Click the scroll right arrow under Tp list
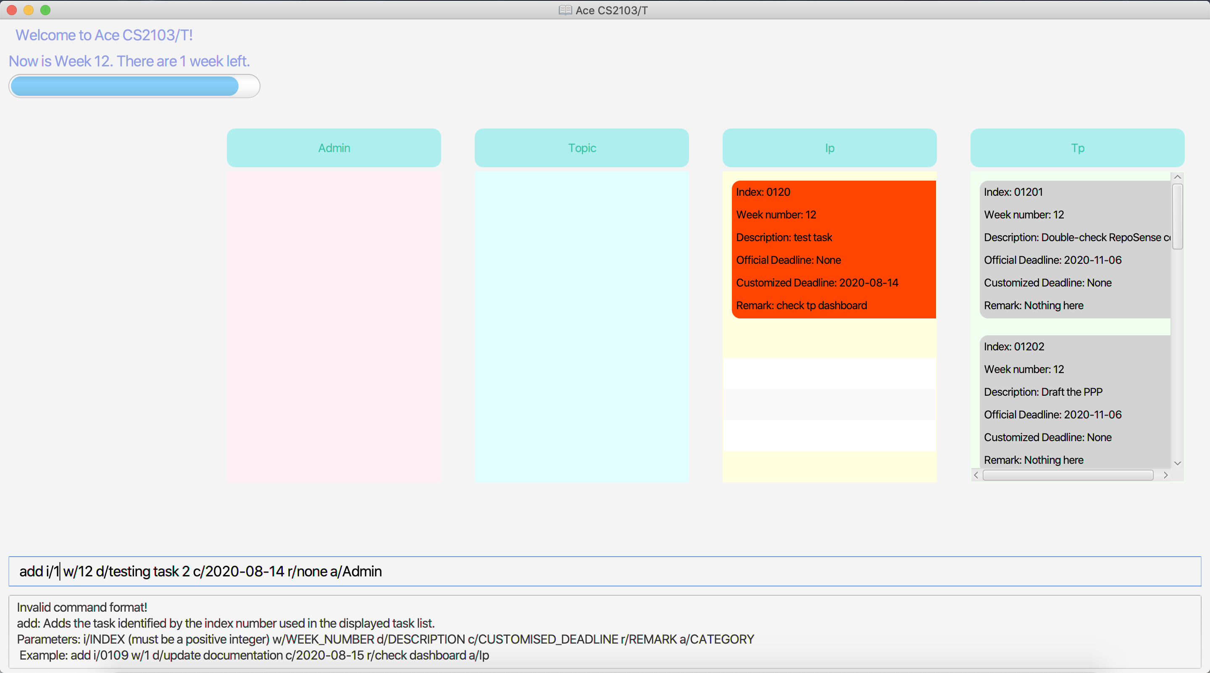 [1165, 475]
